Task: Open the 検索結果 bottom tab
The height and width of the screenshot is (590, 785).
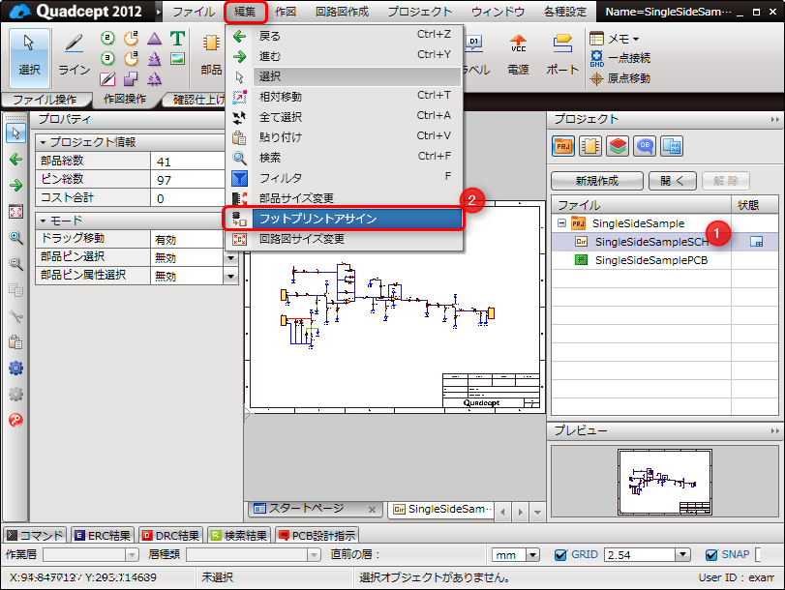Action: [239, 536]
